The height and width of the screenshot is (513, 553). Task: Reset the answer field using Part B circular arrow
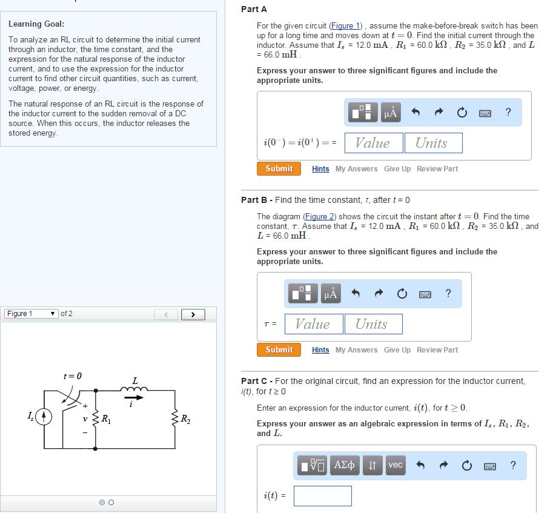point(402,293)
